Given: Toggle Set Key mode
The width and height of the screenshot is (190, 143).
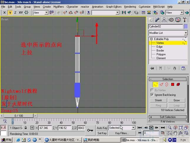Looking at the screenshot, I should (x=102, y=133).
